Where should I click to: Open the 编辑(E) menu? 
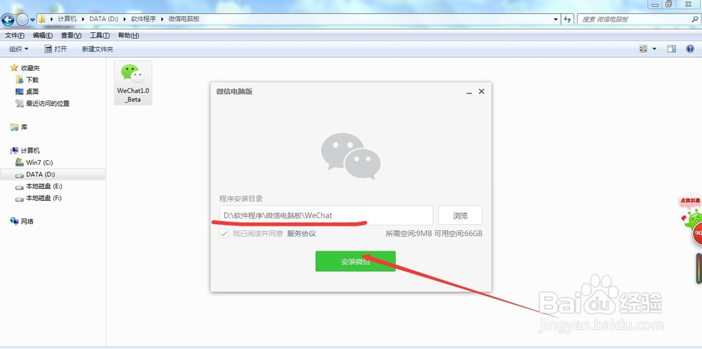43,35
